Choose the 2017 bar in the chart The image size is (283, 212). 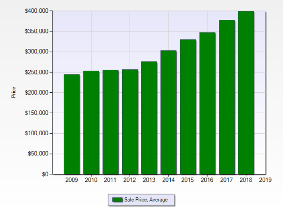pos(227,97)
